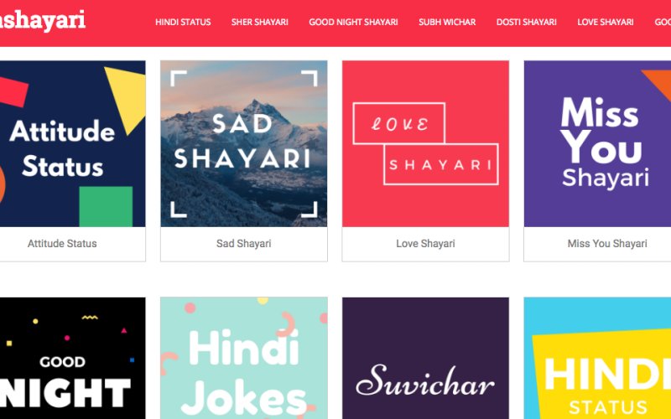Click the Sad Shayari caption link
Viewport: 671px width, 419px height.
pyautogui.click(x=244, y=244)
